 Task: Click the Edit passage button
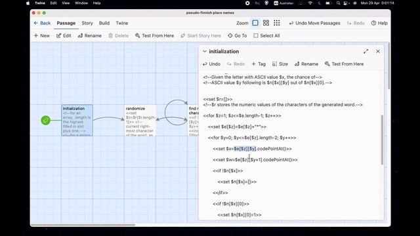coord(64,35)
